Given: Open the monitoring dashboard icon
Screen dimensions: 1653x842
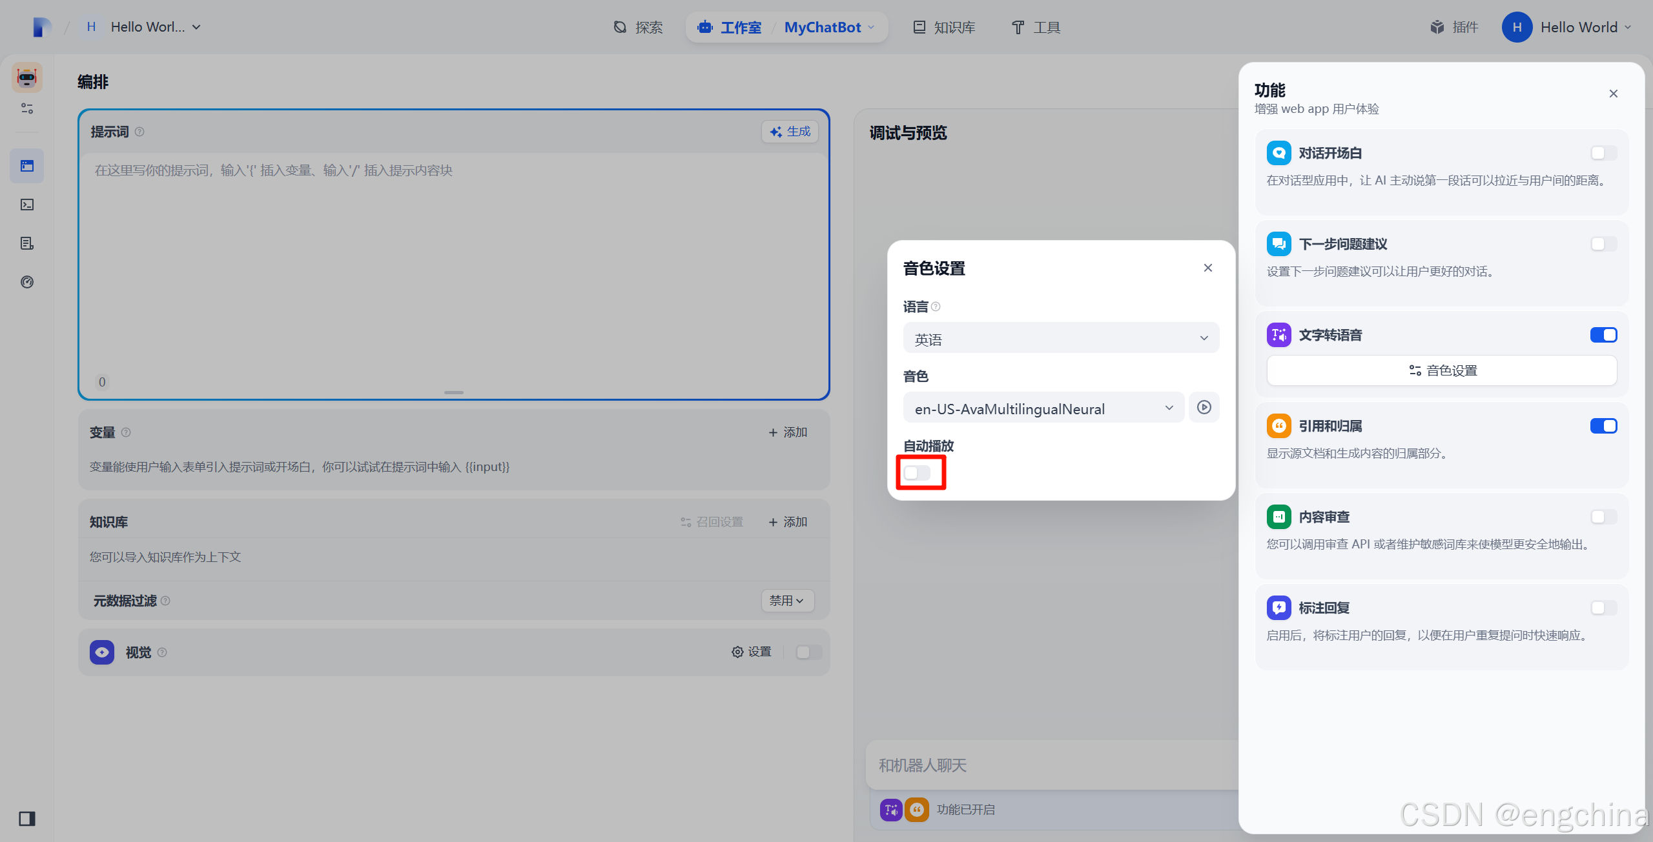Looking at the screenshot, I should point(27,282).
